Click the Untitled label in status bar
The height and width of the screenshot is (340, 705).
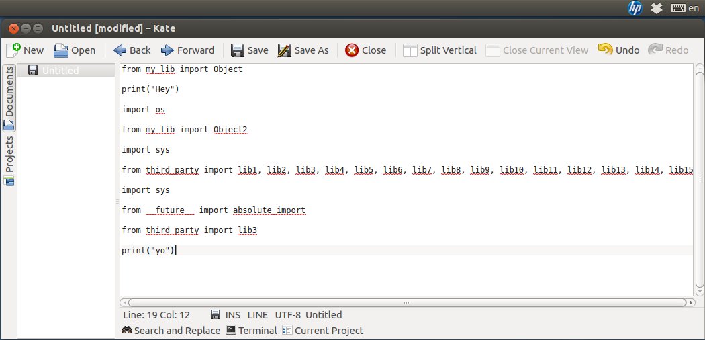click(324, 315)
